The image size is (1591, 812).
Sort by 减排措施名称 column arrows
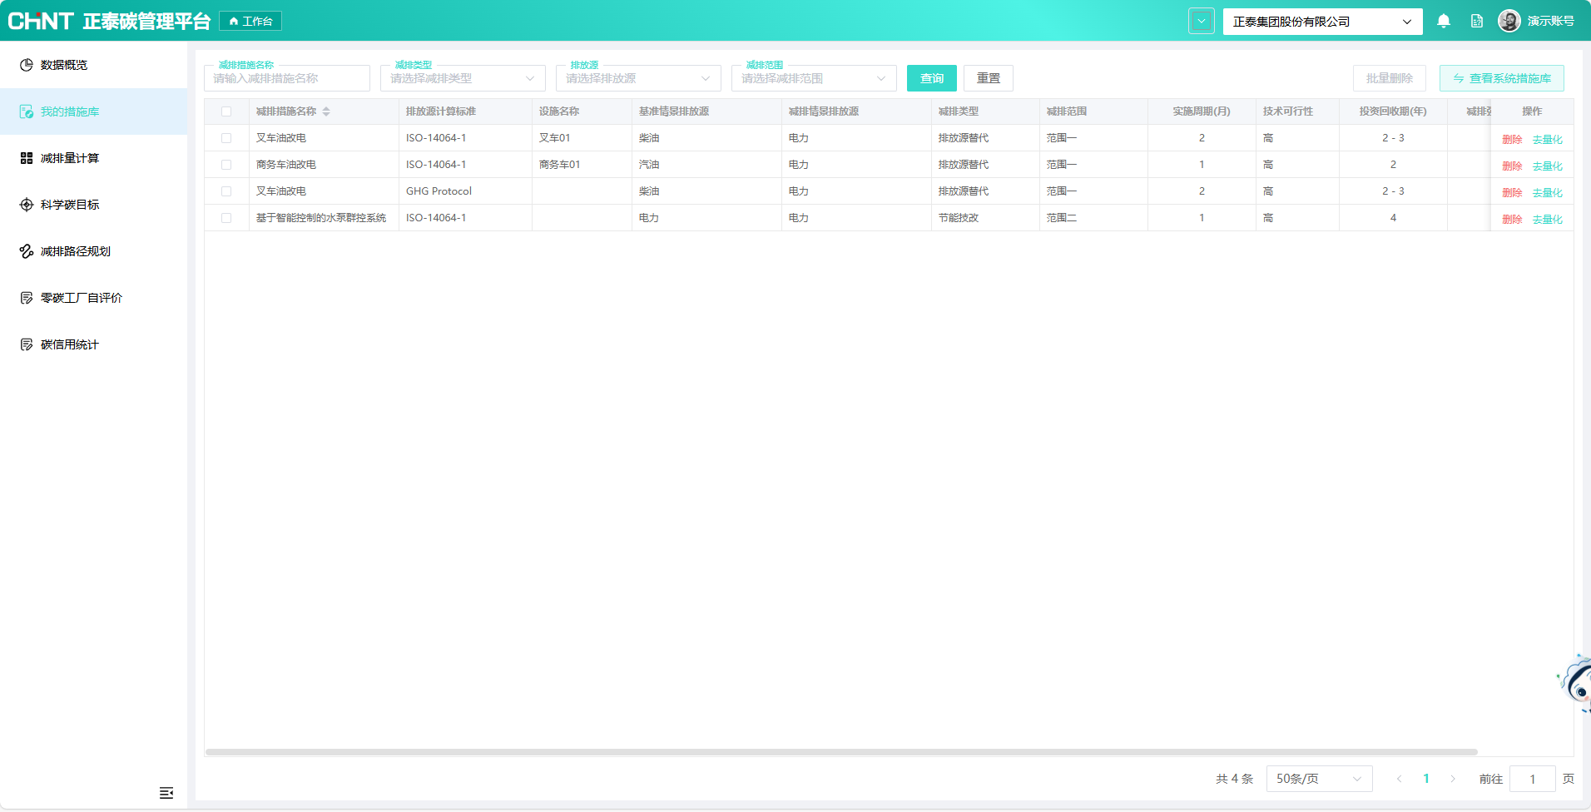[x=326, y=111]
